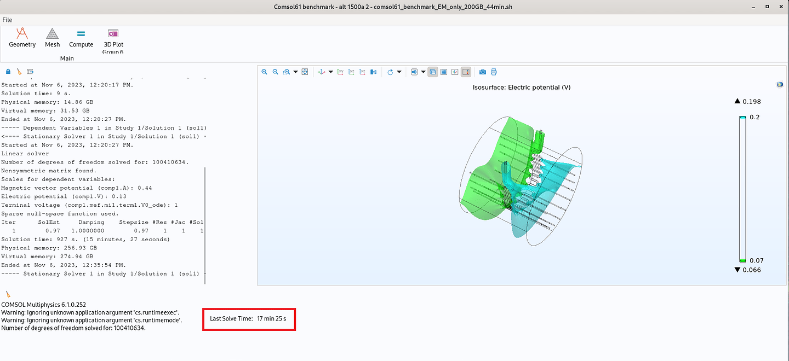Toggle transparency in the graphics view
789x361 pixels.
[x=432, y=72]
